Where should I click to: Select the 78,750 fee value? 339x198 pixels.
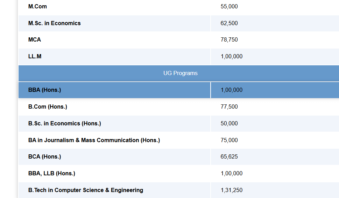click(x=229, y=40)
